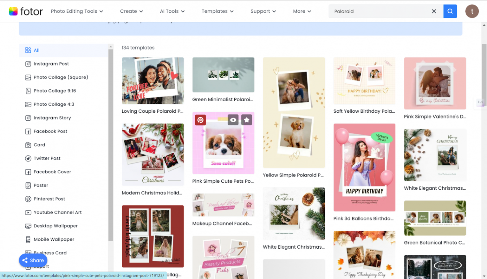487x279 pixels.
Task: Click the blue Share button
Action: click(33, 260)
